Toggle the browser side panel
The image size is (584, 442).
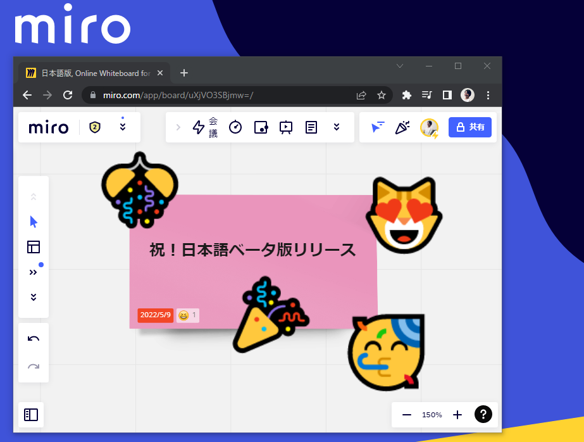point(447,95)
